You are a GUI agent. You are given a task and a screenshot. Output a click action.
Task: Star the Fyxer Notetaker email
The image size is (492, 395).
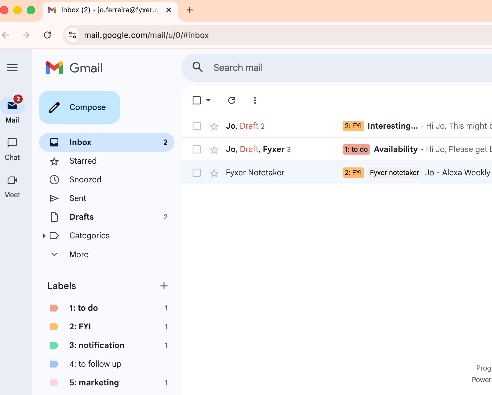tap(214, 173)
